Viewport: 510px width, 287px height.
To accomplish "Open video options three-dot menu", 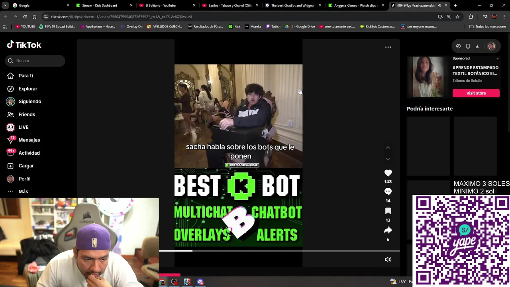I will (388, 47).
